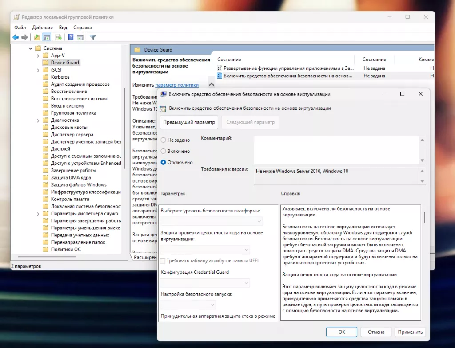Expand the App-V tree folder

tap(38, 56)
